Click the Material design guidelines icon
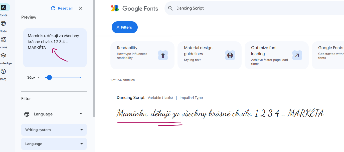The height and width of the screenshot is (152, 344). tap(230, 55)
